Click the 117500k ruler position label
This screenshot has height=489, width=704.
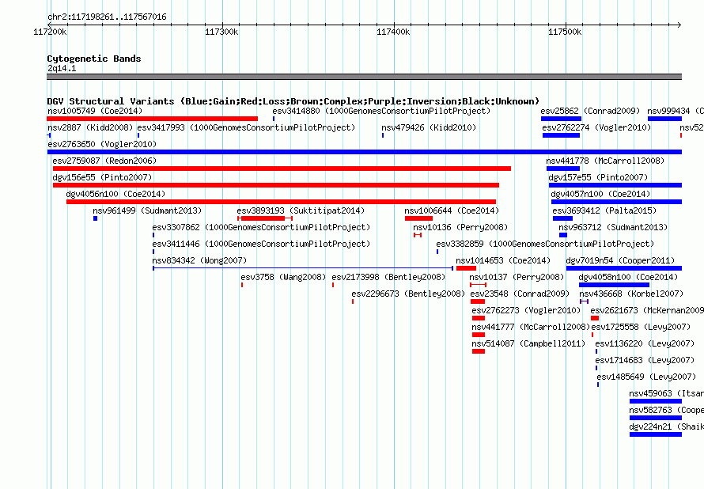click(564, 32)
